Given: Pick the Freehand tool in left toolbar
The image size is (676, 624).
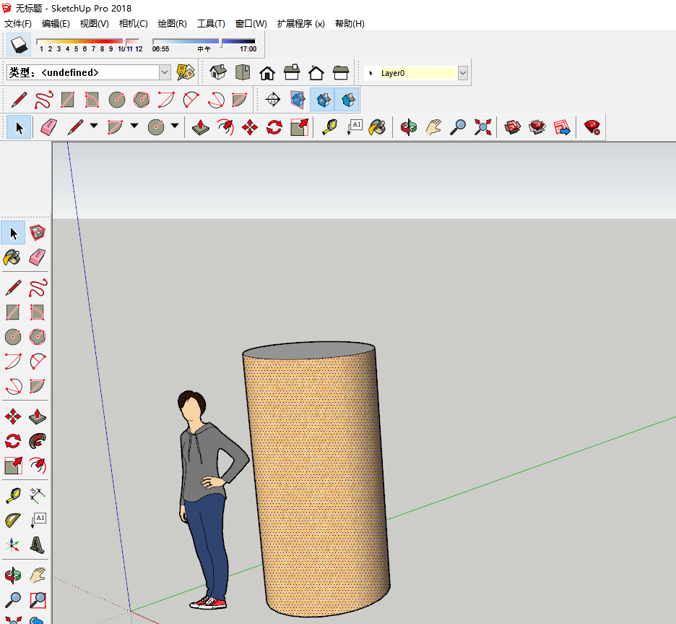Looking at the screenshot, I should (38, 287).
